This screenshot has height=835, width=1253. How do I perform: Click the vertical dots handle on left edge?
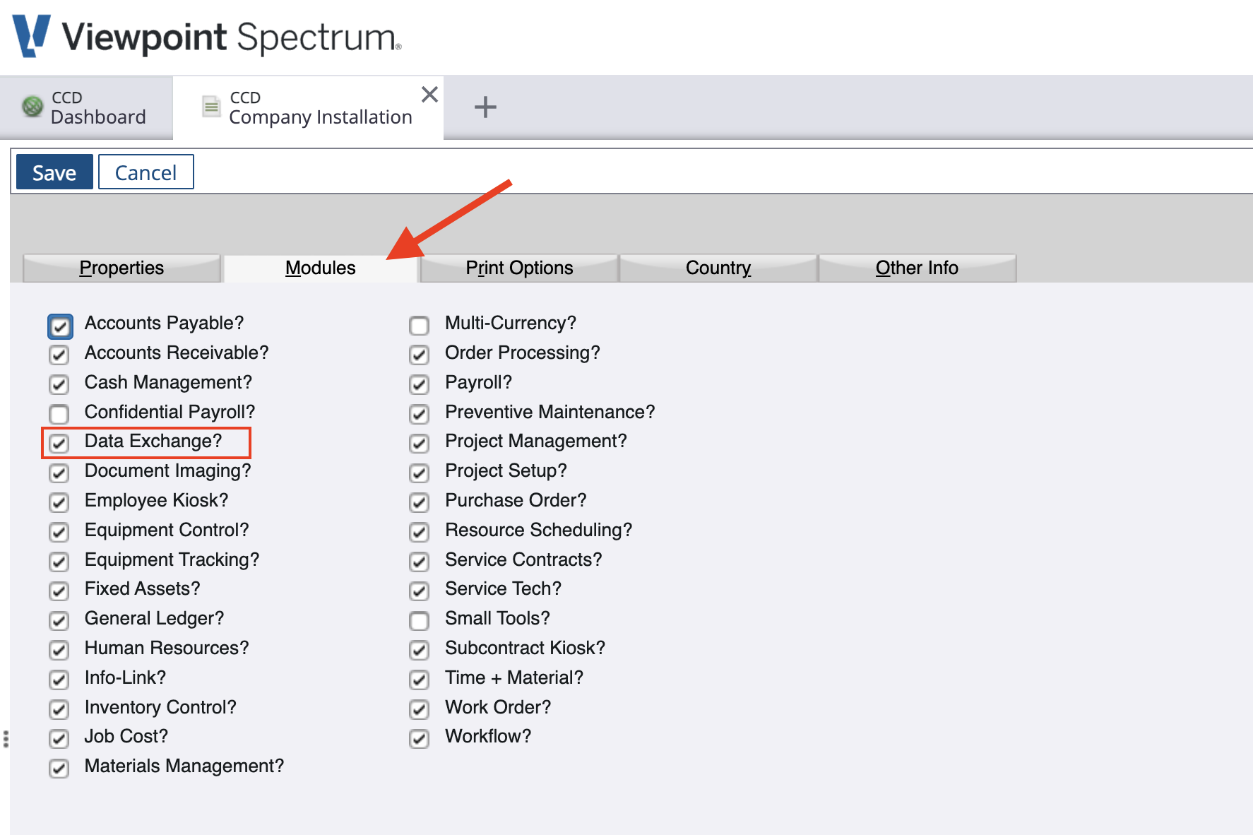(6, 739)
